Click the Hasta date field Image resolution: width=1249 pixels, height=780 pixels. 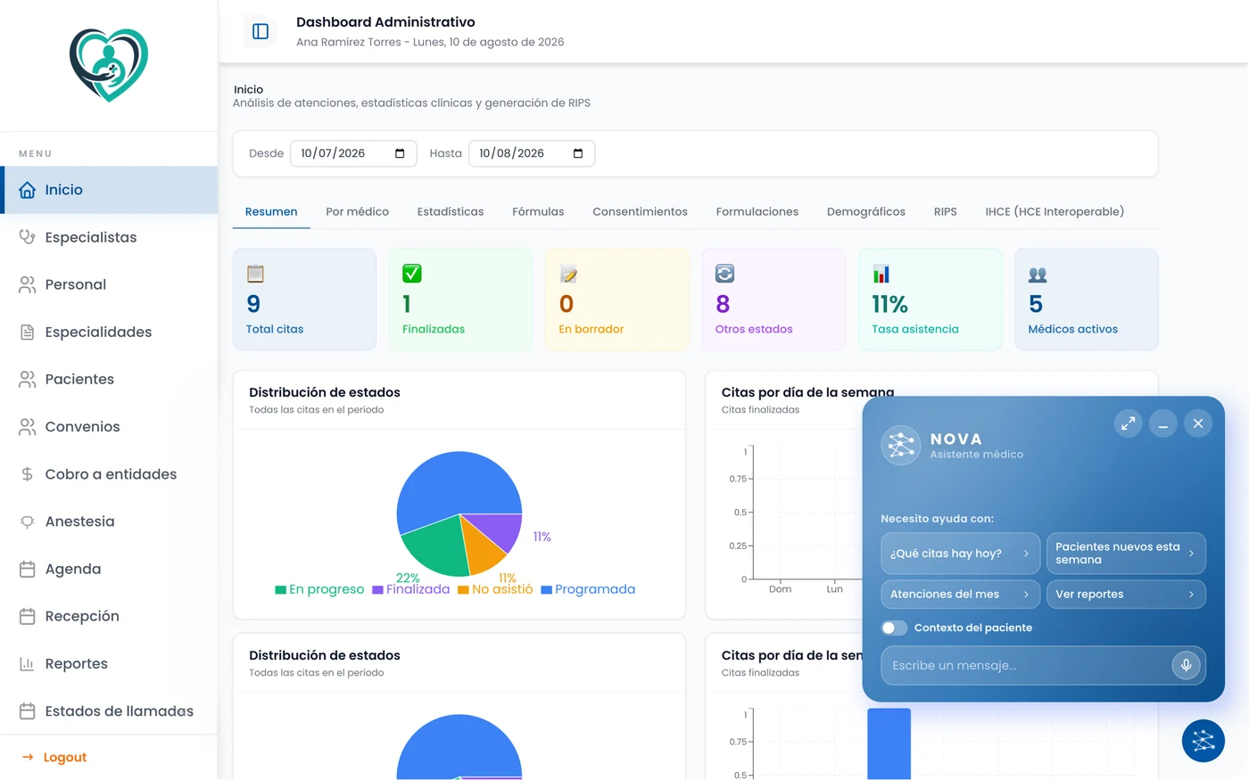tap(532, 153)
